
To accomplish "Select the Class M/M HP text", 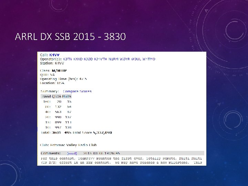I will coord(53,71).
